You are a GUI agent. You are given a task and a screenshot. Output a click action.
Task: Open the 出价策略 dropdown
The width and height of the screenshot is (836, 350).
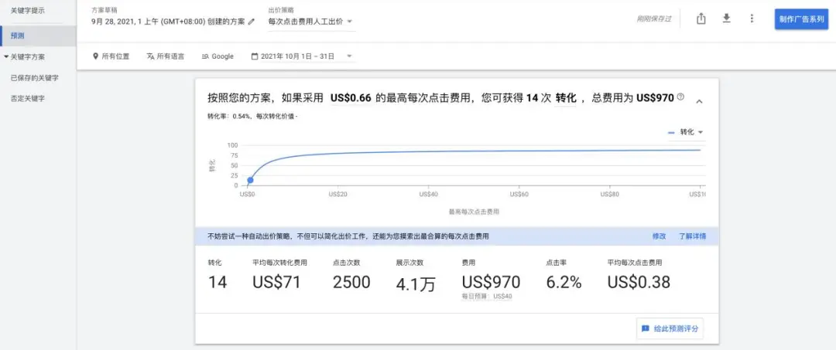312,22
